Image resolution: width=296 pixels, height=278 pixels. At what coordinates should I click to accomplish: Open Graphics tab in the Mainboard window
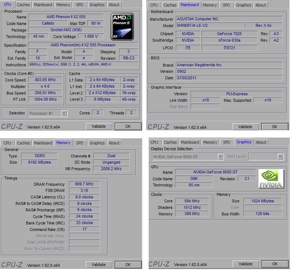pyautogui.click(x=244, y=5)
